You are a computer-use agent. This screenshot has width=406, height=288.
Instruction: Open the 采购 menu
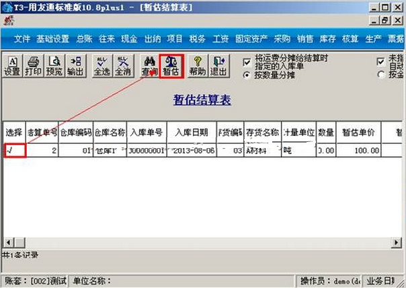[x=282, y=39]
